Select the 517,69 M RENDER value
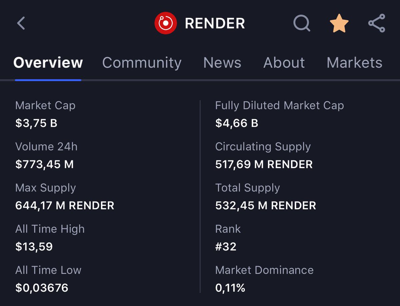This screenshot has height=306, width=400. 264,165
